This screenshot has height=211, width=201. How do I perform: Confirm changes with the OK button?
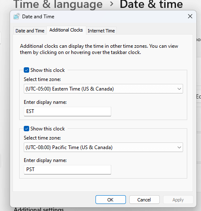(111, 200)
